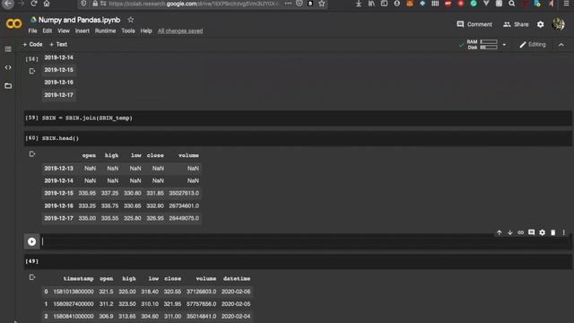Add a comment to selected cell

pyautogui.click(x=532, y=232)
